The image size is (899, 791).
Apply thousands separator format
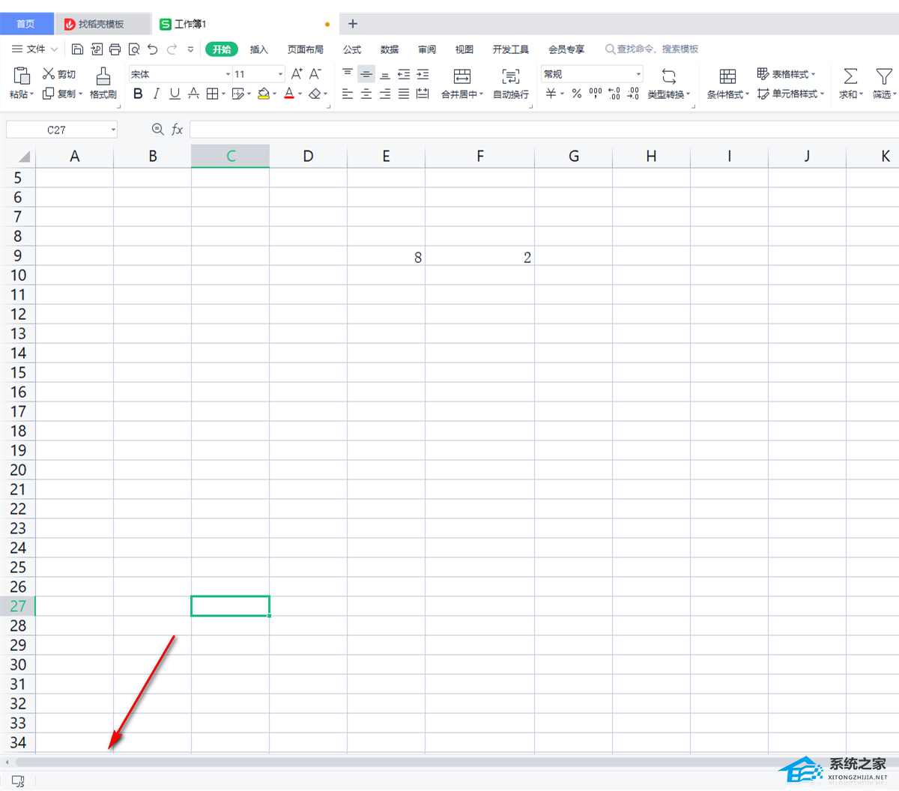(596, 94)
